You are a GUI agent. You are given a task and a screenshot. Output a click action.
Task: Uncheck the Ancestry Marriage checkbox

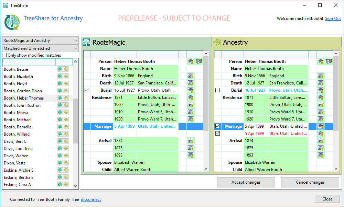click(218, 126)
